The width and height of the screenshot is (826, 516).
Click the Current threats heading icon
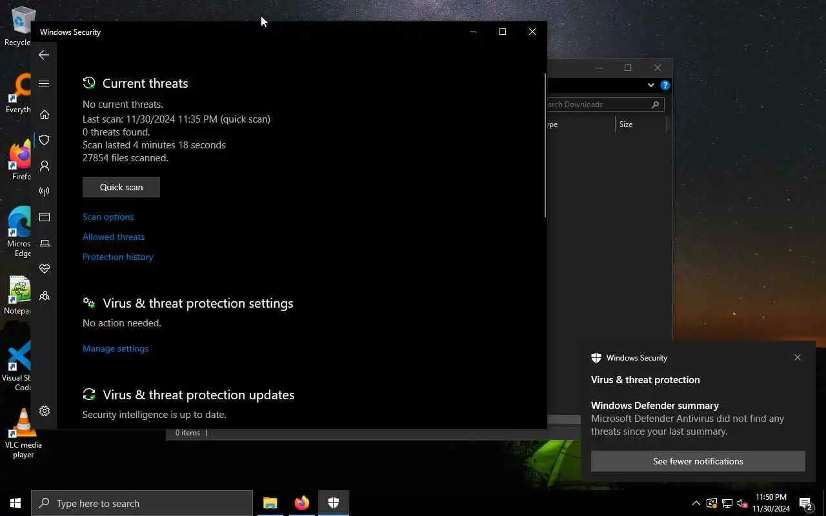point(89,83)
